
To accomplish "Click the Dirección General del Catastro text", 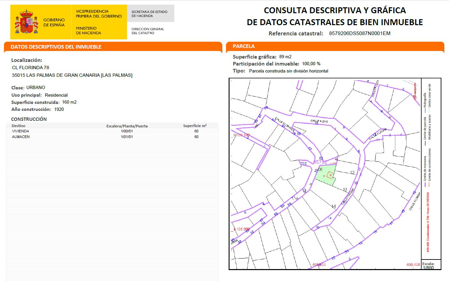I will 147,31.
